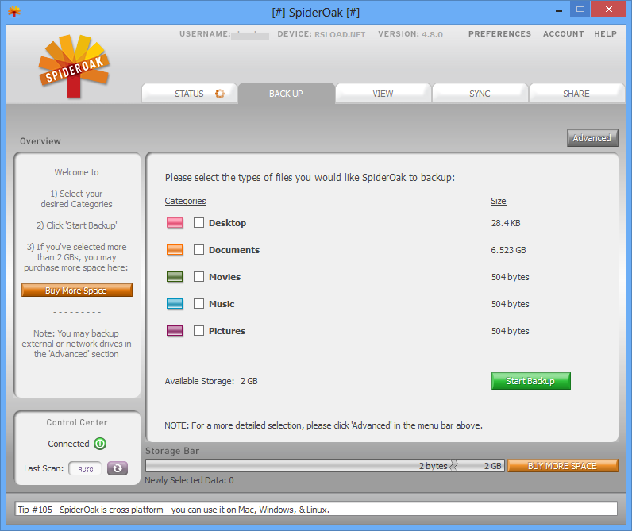This screenshot has height=531, width=632.
Task: Click the 28.4 KB size value
Action: tap(506, 223)
